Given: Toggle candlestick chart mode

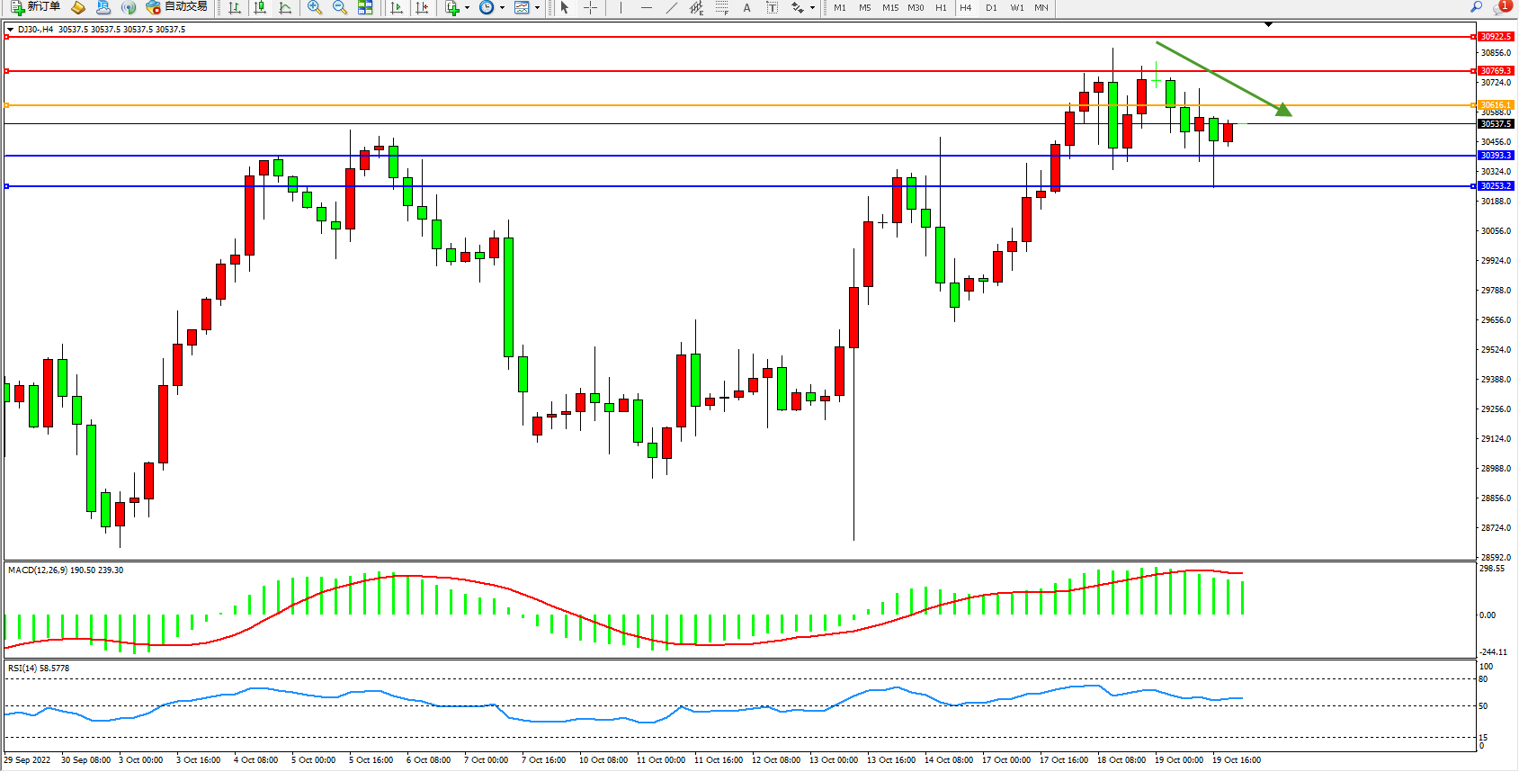Looking at the screenshot, I should pos(260,7).
